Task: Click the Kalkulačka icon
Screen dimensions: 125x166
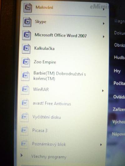Action: 26,49
